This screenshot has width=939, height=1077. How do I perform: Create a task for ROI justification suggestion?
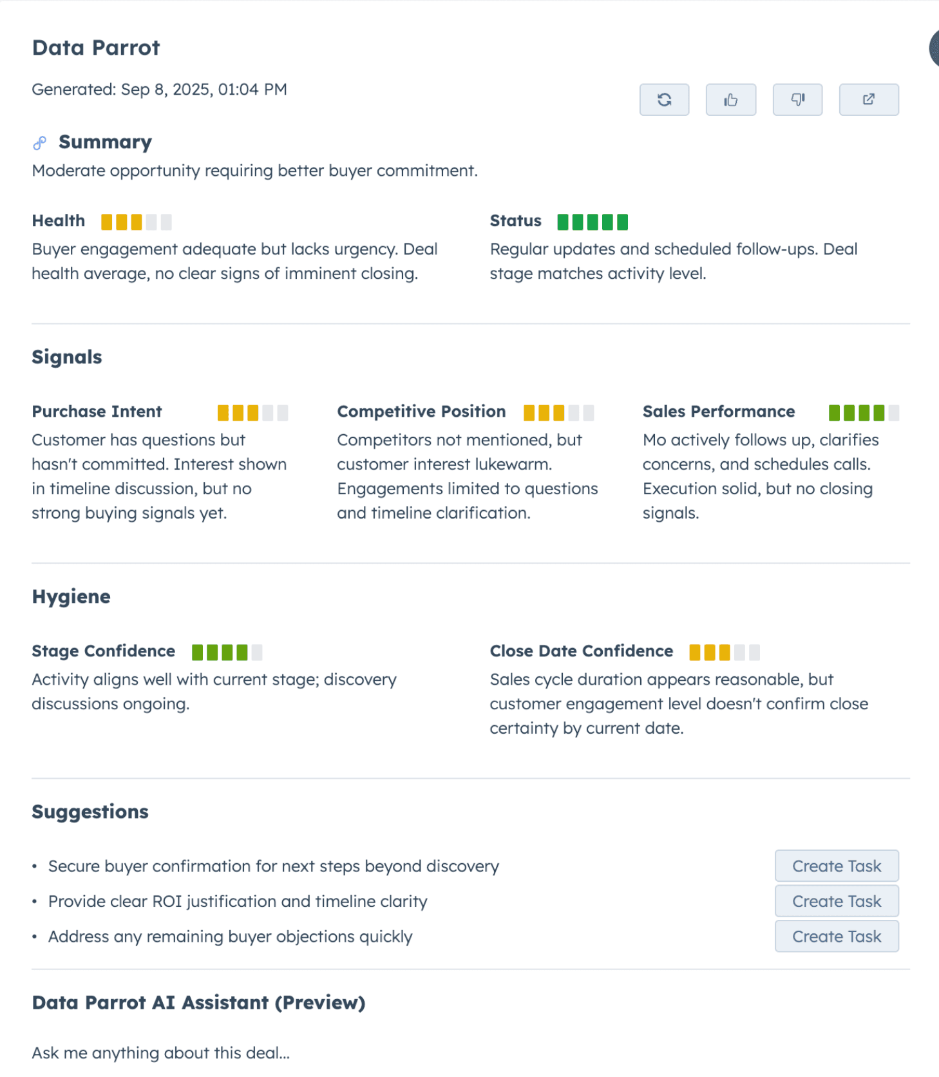click(836, 901)
